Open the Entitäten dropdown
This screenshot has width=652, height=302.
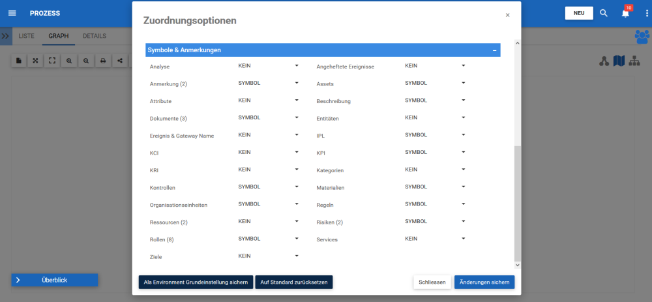tap(435, 117)
